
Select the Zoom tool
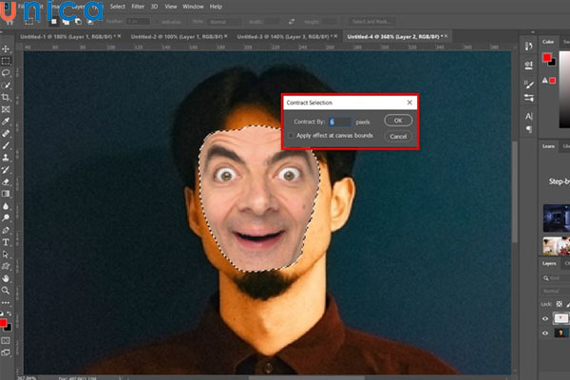coord(6,291)
